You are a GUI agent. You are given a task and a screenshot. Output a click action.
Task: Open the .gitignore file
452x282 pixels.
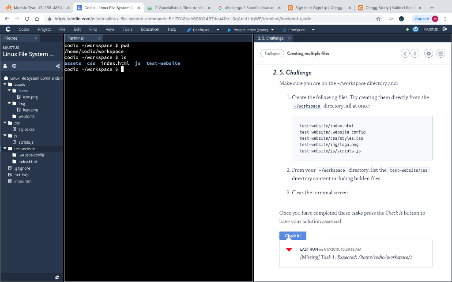coord(22,168)
